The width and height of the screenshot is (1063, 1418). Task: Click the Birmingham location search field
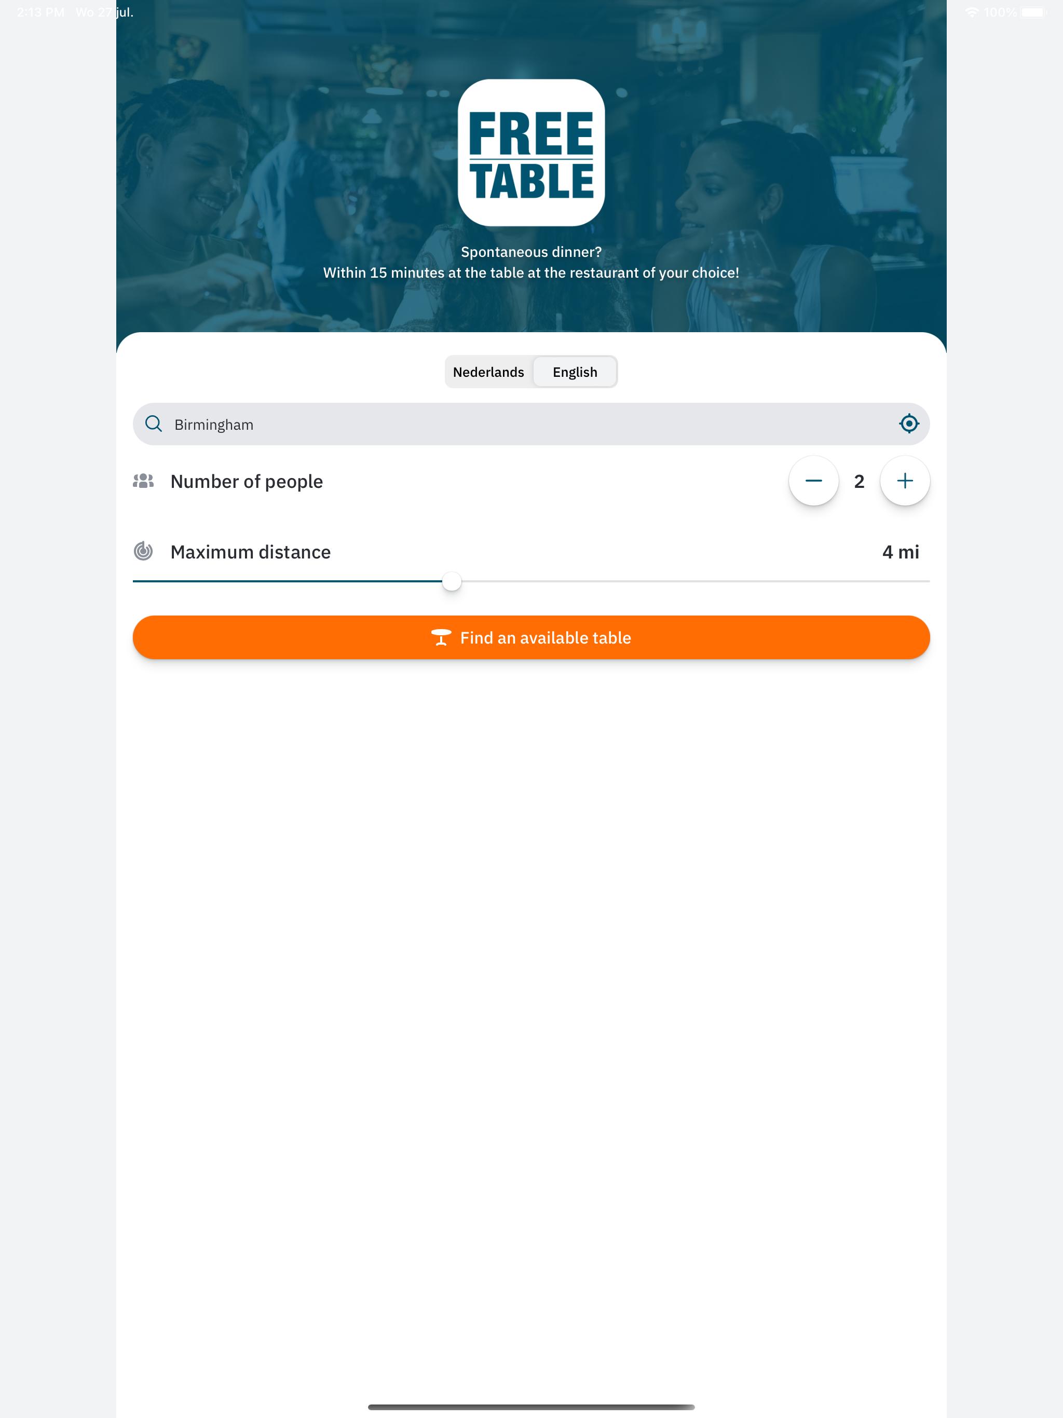pos(531,425)
